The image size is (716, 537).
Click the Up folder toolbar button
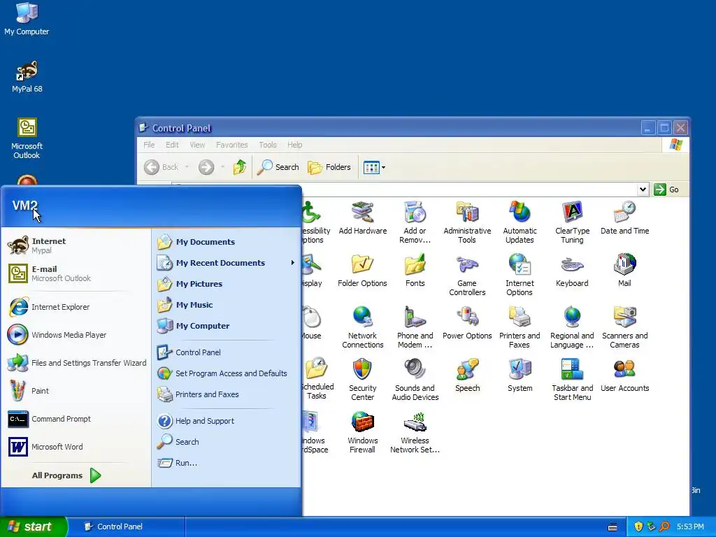tap(240, 167)
